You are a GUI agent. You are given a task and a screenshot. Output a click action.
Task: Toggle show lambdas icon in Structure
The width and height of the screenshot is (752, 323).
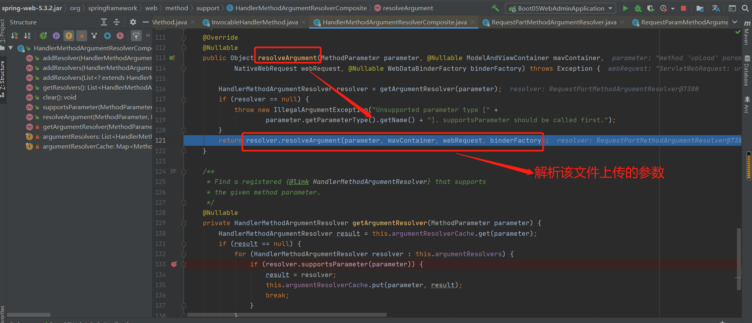pyautogui.click(x=120, y=36)
